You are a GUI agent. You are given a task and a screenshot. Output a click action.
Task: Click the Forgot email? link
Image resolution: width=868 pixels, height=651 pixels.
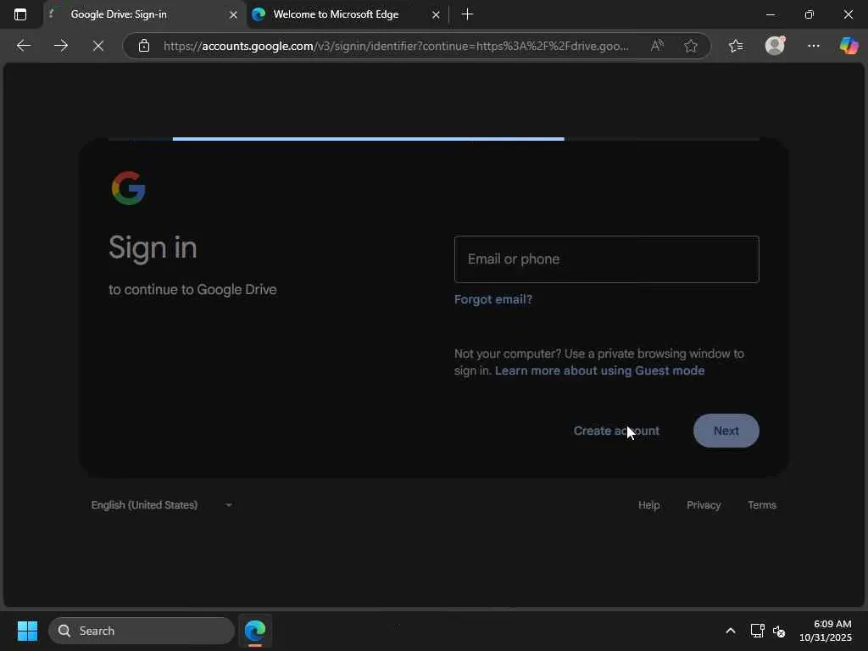(492, 299)
